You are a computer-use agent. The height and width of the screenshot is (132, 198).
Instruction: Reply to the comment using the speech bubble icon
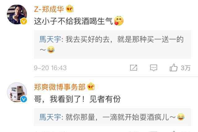coord(153,68)
